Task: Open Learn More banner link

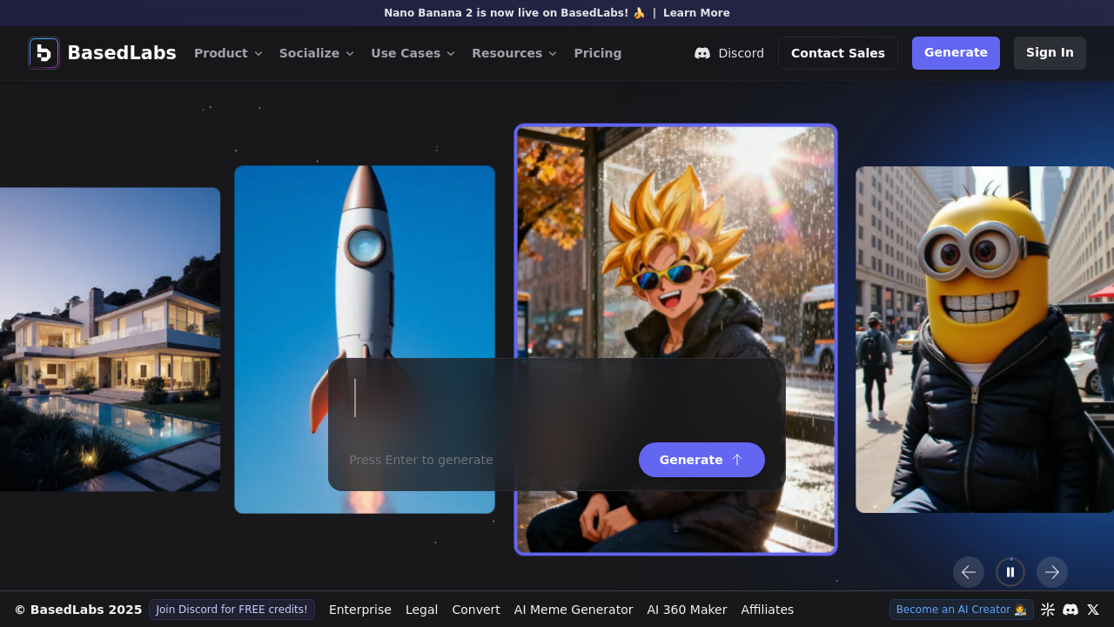Action: point(696,13)
